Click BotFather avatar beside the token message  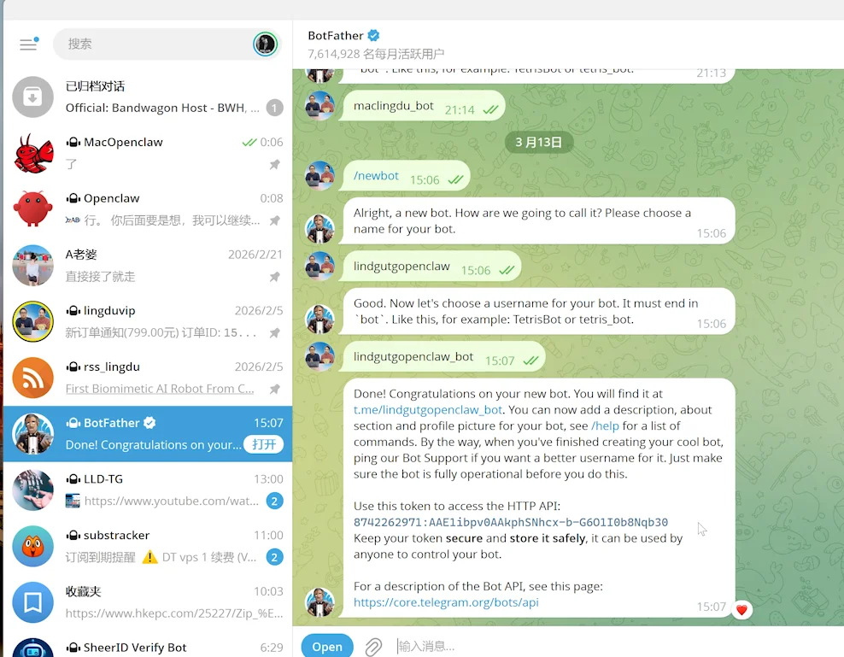click(319, 601)
